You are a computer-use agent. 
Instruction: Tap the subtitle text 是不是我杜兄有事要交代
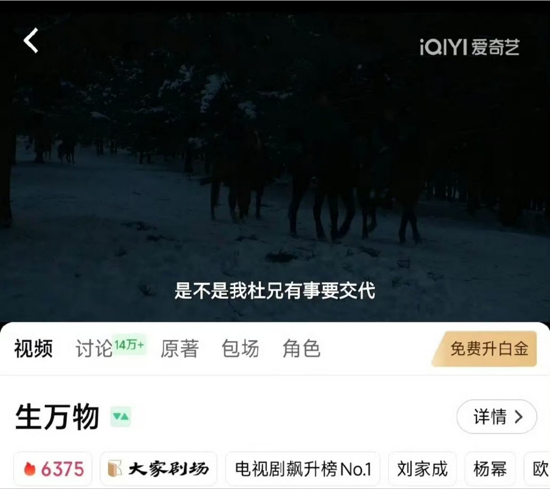275,290
